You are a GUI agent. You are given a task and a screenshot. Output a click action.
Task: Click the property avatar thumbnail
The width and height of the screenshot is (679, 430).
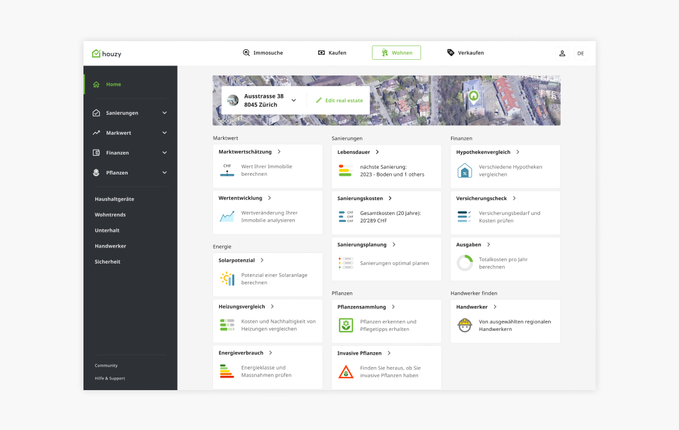233,100
